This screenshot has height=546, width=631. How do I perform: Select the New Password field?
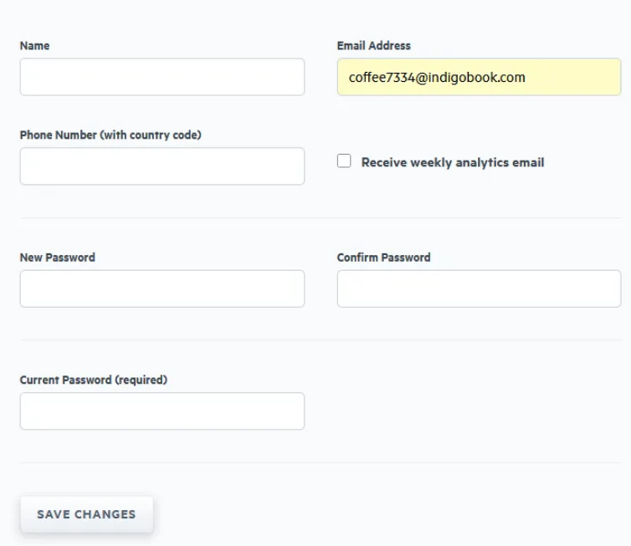click(x=162, y=288)
